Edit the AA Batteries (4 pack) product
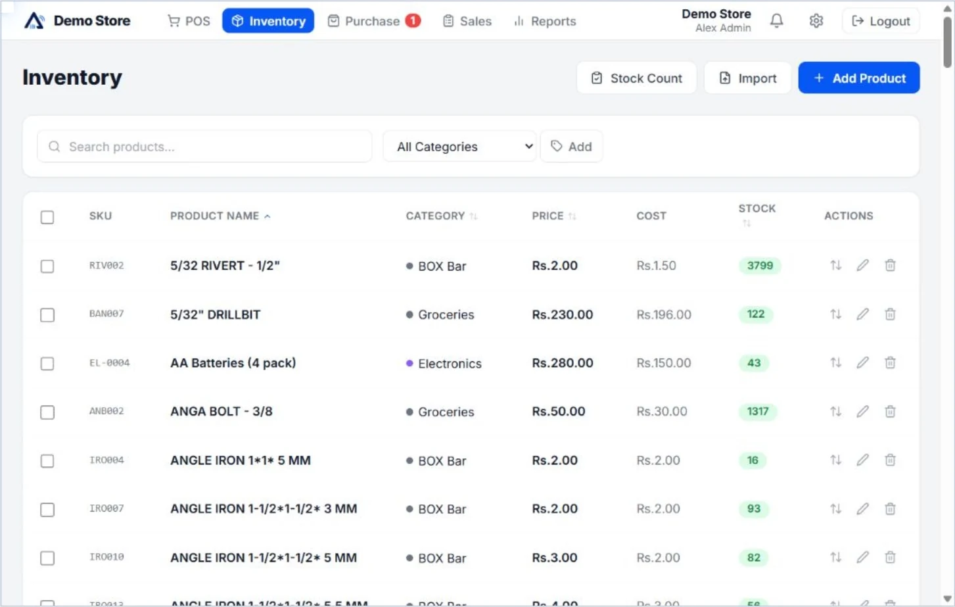The image size is (955, 607). pos(862,363)
